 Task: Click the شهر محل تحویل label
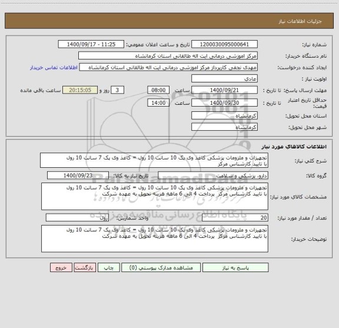coord(307,127)
